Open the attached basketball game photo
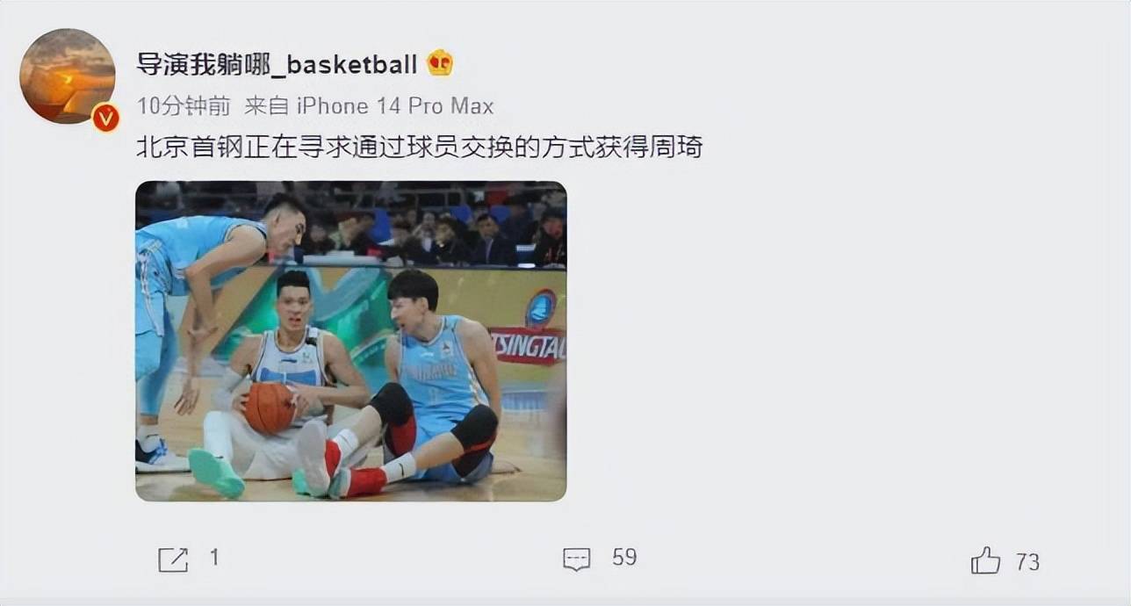The height and width of the screenshot is (606, 1131). pyautogui.click(x=350, y=341)
